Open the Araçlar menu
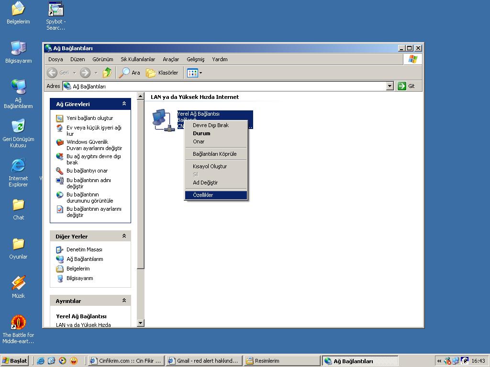The height and width of the screenshot is (367, 490). (x=171, y=59)
